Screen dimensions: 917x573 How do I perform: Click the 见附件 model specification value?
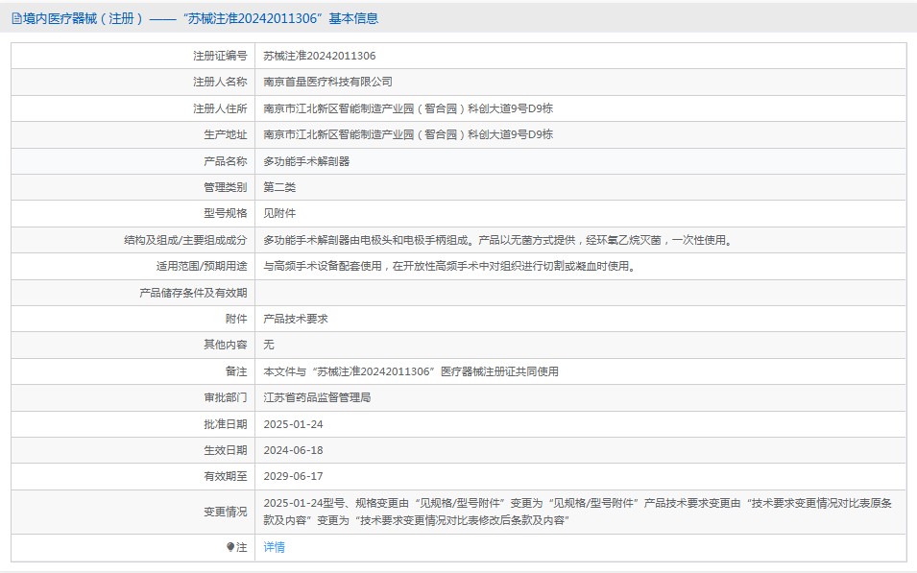point(279,213)
